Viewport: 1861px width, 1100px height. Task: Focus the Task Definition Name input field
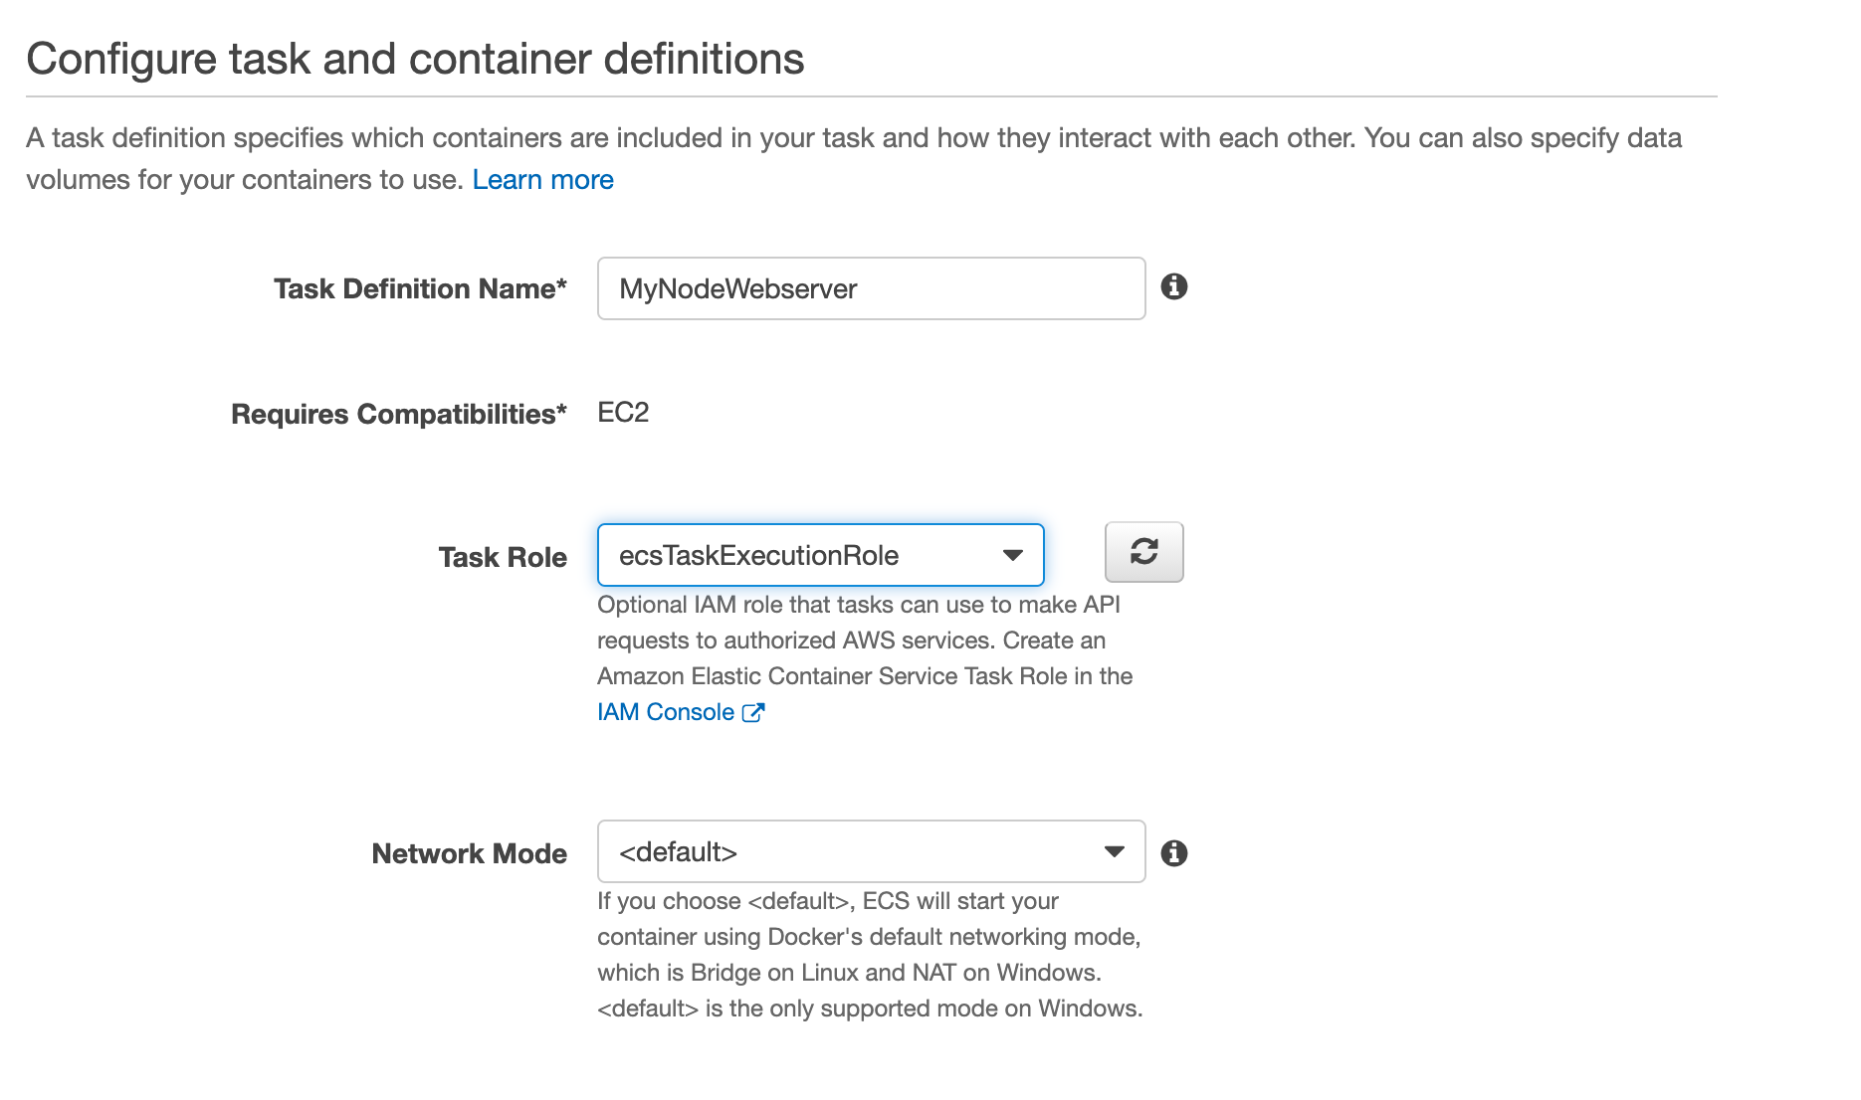(x=871, y=288)
